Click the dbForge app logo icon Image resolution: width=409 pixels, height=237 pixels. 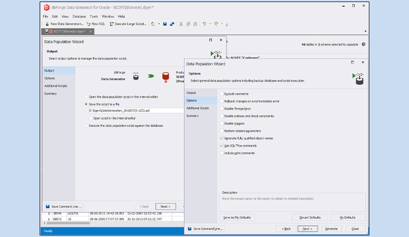click(x=46, y=7)
